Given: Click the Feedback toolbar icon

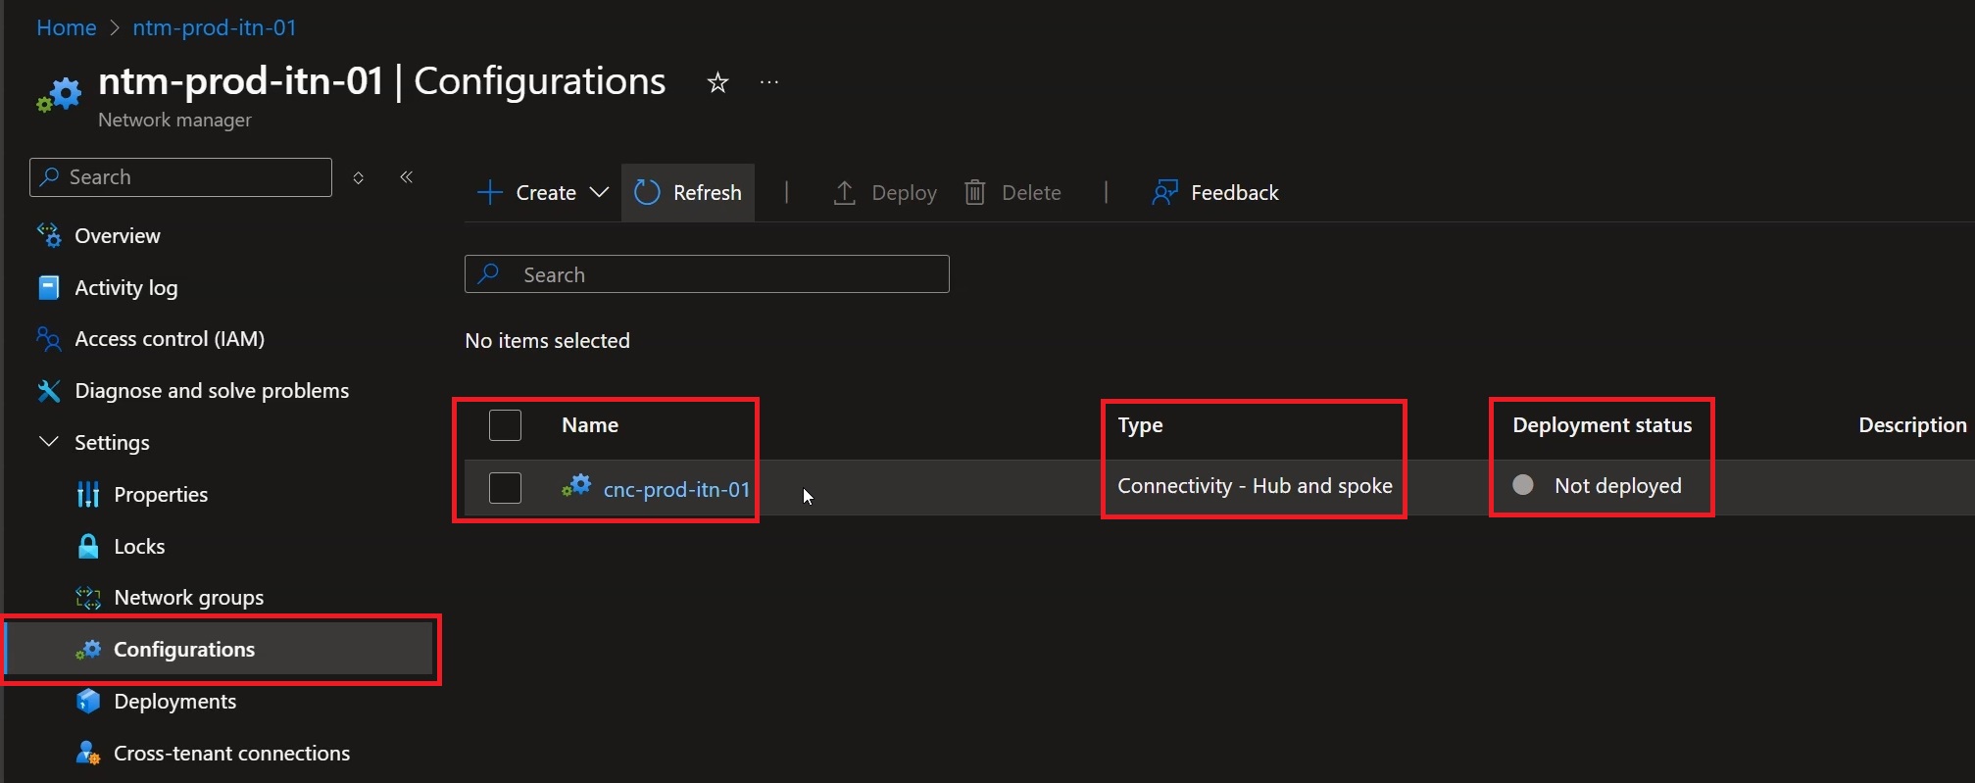Looking at the screenshot, I should pyautogui.click(x=1163, y=192).
